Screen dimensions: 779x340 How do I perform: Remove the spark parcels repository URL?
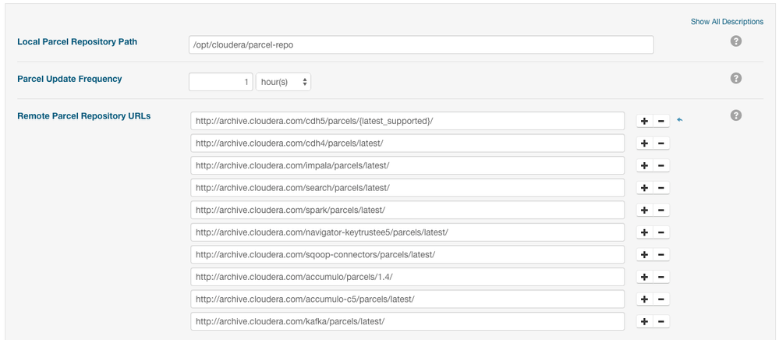pos(661,211)
